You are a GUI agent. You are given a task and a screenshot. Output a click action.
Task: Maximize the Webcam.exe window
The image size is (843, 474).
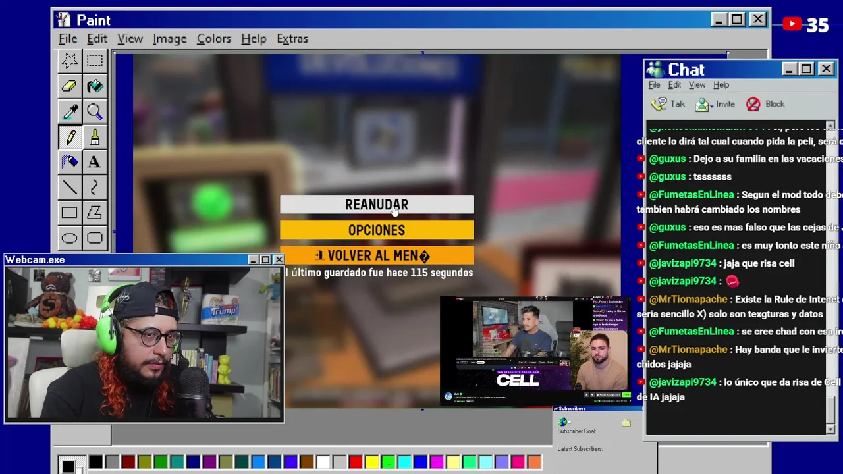[x=265, y=260]
